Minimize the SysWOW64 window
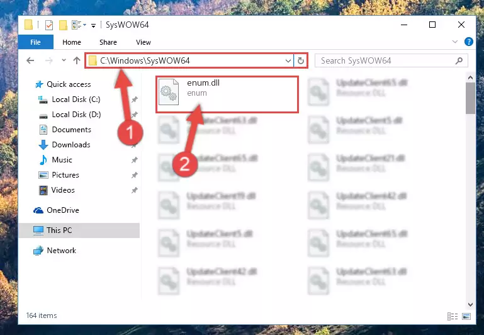The image size is (484, 335). coord(403,25)
